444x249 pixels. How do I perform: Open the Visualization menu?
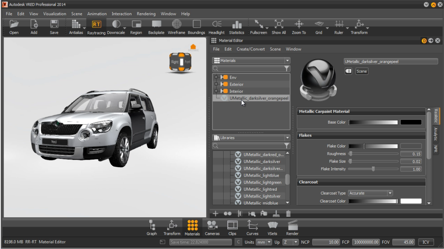54,14
